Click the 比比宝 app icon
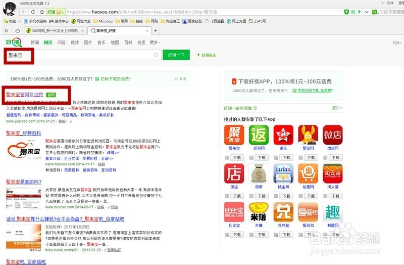The image size is (404, 265). point(234,212)
